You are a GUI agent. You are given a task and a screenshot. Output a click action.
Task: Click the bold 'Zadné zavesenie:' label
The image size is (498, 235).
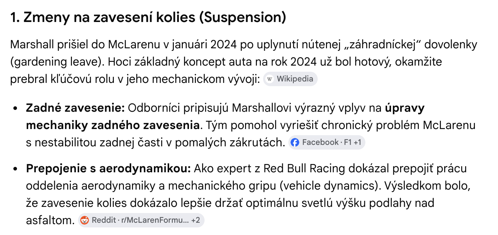click(75, 108)
